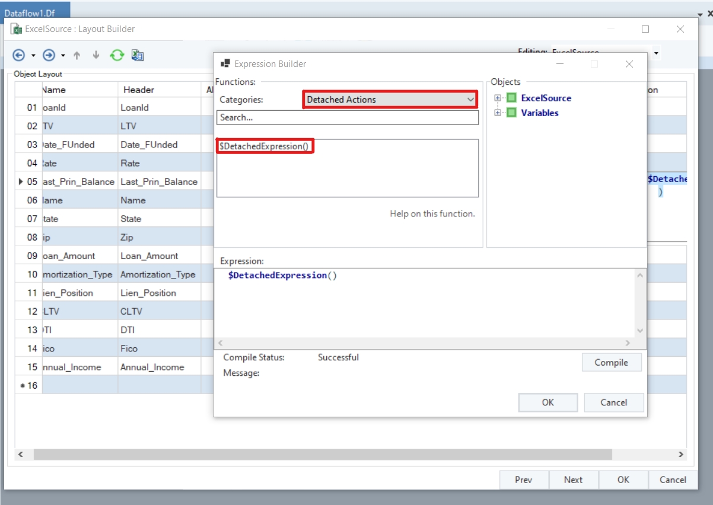Click the green refresh icon
Image resolution: width=713 pixels, height=505 pixels.
pyautogui.click(x=117, y=55)
